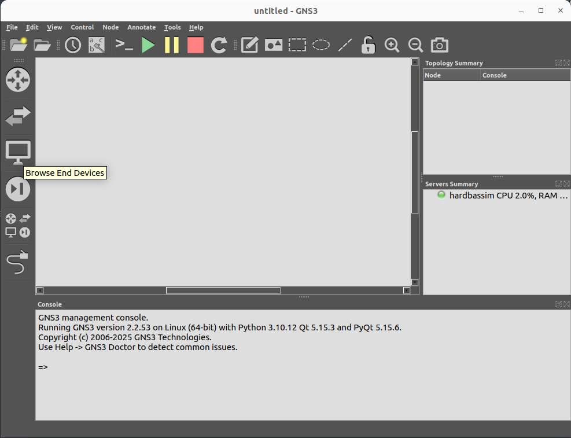Reload all nodes icon
The image size is (571, 438).
(x=219, y=45)
